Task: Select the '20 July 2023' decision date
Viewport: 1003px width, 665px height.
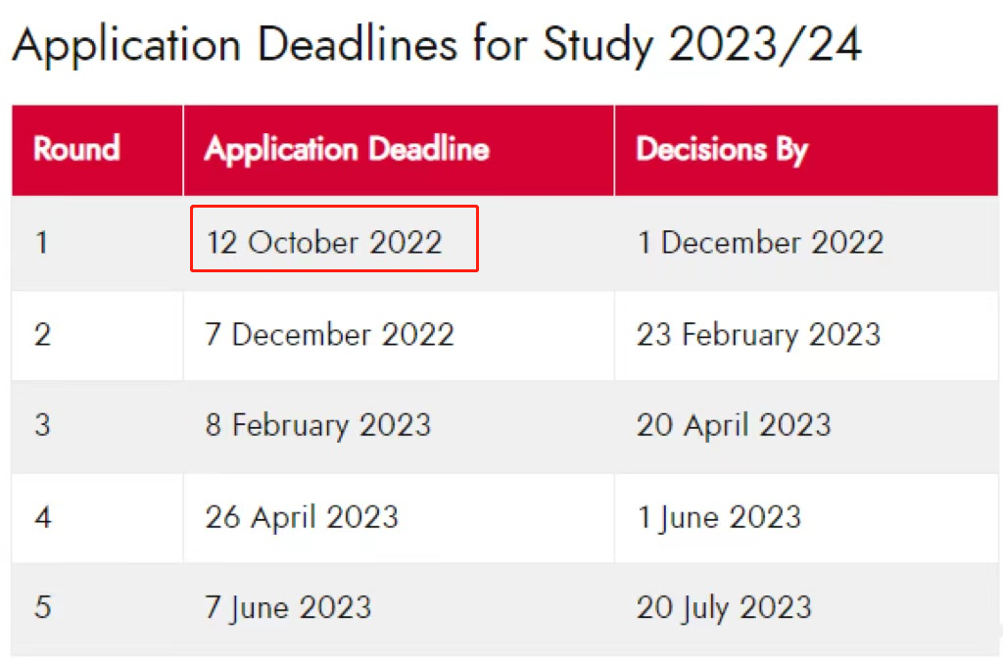Action: pos(724,606)
